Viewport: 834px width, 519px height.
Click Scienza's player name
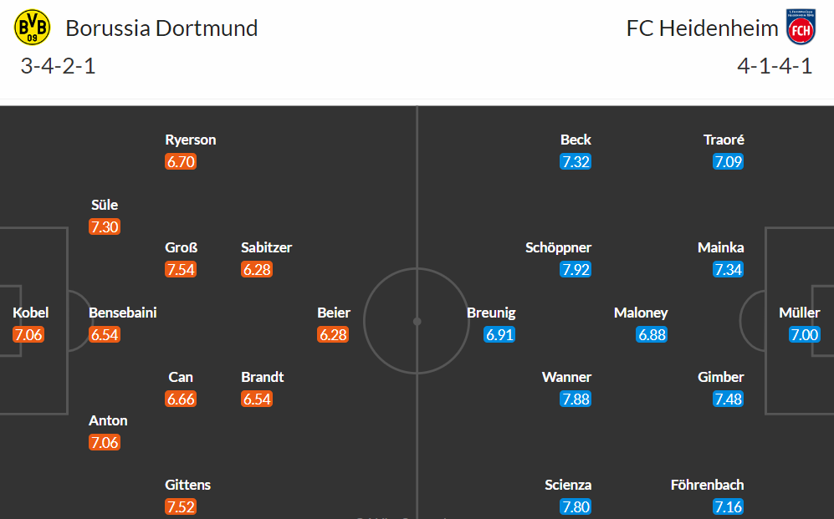pos(567,485)
